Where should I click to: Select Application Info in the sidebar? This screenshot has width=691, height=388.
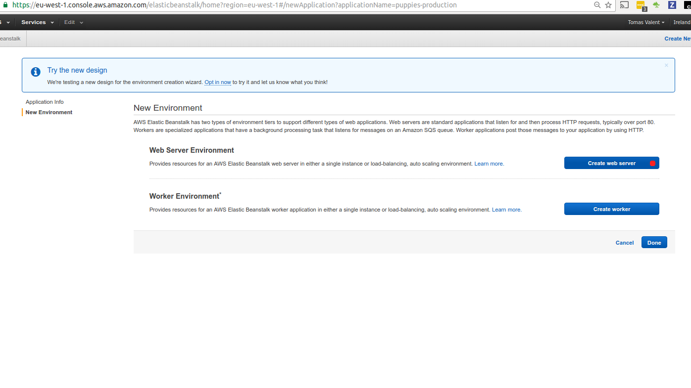(45, 102)
